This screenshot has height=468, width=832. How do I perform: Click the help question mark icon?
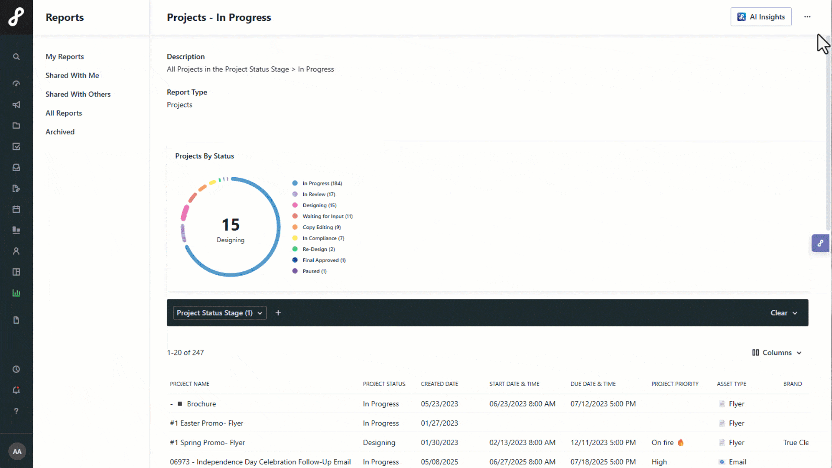pyautogui.click(x=16, y=411)
